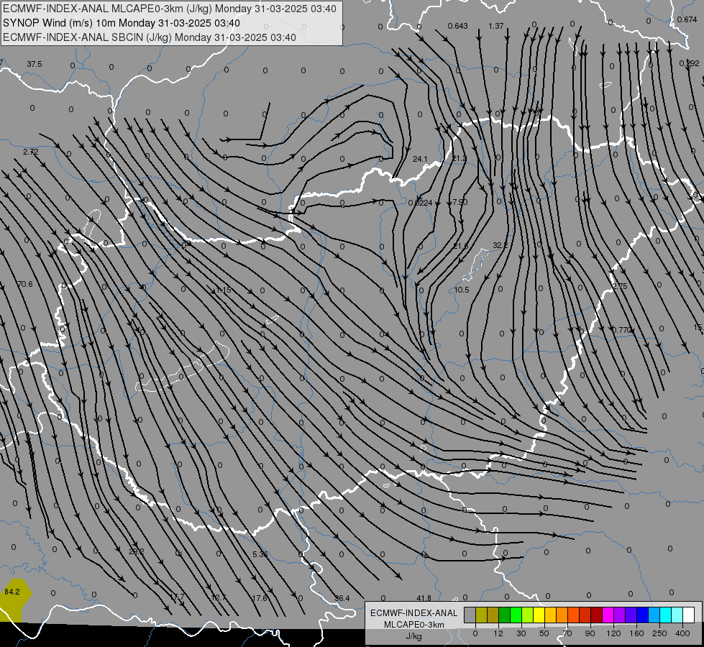This screenshot has height=647, width=704.
Task: Click the map value 12.7
Action: [x=219, y=597]
